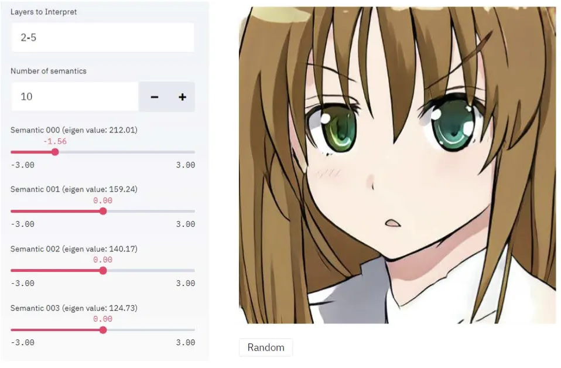Set Semantic 002 slider to its minimum end

point(12,271)
